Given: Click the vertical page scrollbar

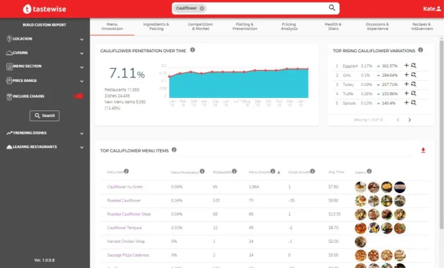Looking at the screenshot, I should [441, 135].
